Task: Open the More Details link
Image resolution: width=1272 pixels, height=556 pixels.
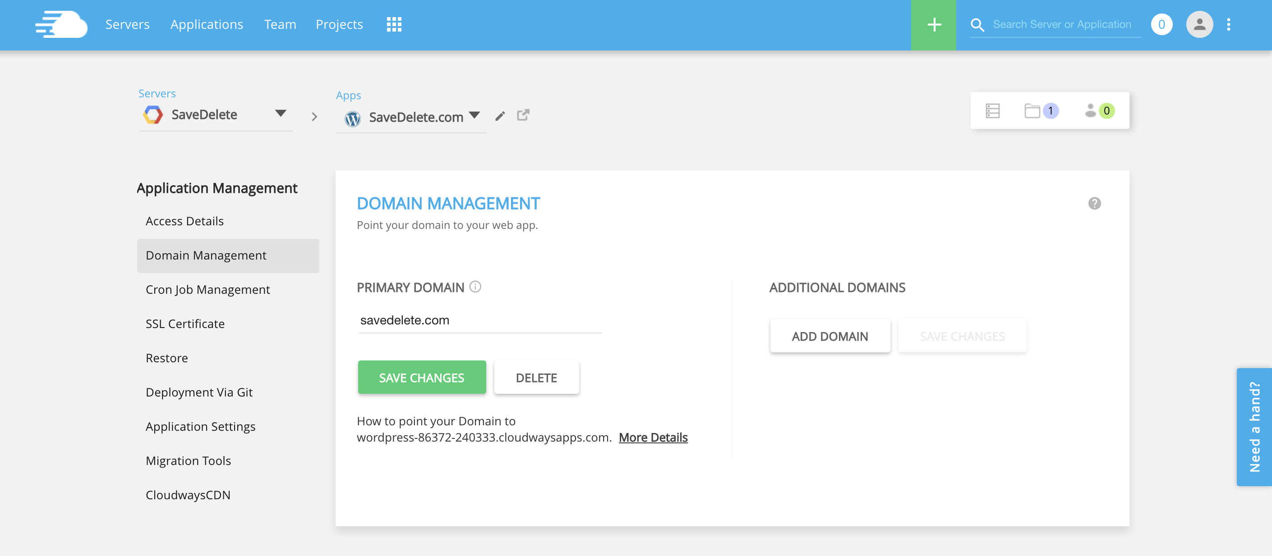Action: pyautogui.click(x=653, y=438)
